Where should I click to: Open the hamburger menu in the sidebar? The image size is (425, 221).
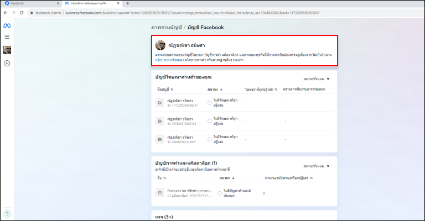[7, 37]
